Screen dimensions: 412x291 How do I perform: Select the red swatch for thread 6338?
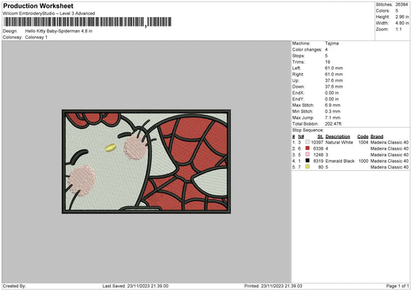point(307,148)
